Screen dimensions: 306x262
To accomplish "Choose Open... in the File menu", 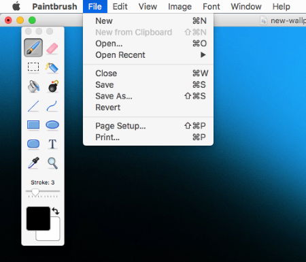I will (x=148, y=44).
